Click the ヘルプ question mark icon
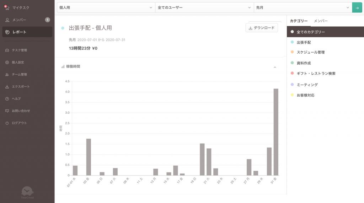Image resolution: width=364 pixels, height=203 pixels. tap(7, 99)
